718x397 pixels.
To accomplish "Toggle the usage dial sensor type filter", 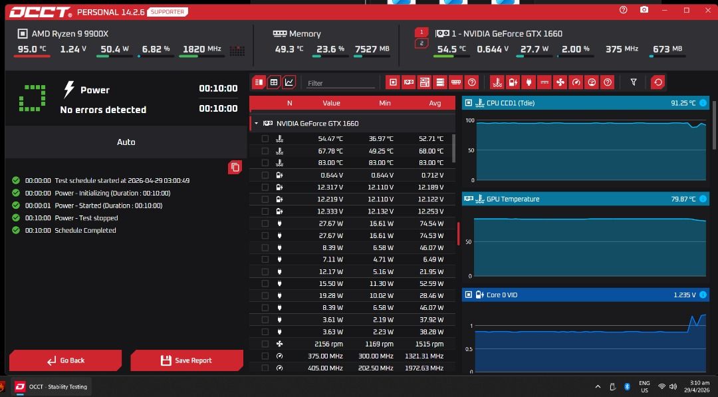I will [x=592, y=82].
